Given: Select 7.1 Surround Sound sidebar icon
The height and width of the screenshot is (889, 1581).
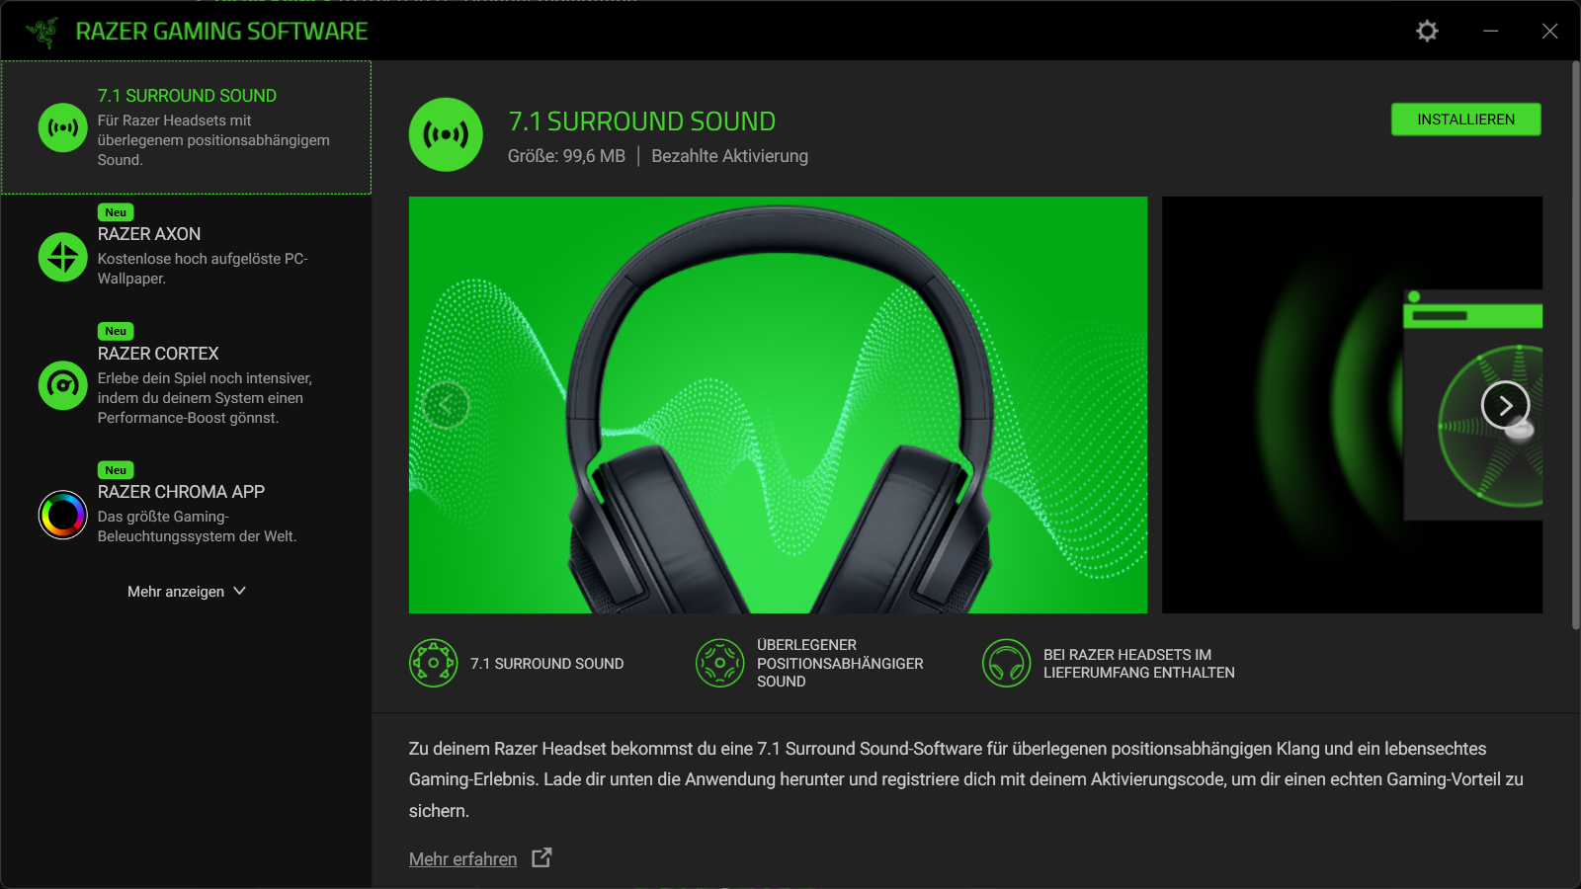Looking at the screenshot, I should [x=63, y=127].
